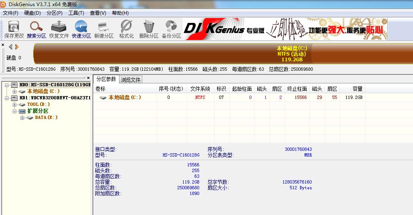Close the disk bar panel with x

[3, 45]
